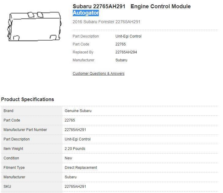Click the Unit-Egi Control value near the title
This screenshot has width=223, height=193.
pos(128,36)
